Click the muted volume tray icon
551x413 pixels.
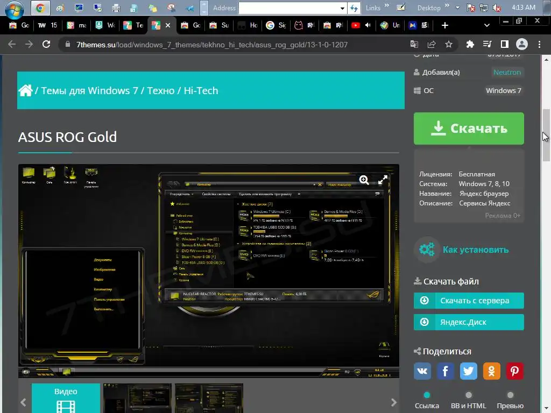pos(497,8)
